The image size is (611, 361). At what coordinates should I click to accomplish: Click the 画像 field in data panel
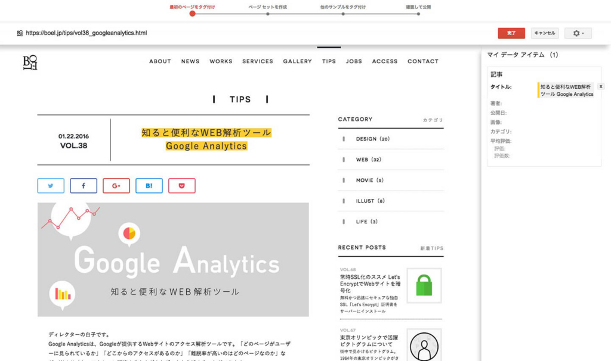pyautogui.click(x=496, y=122)
